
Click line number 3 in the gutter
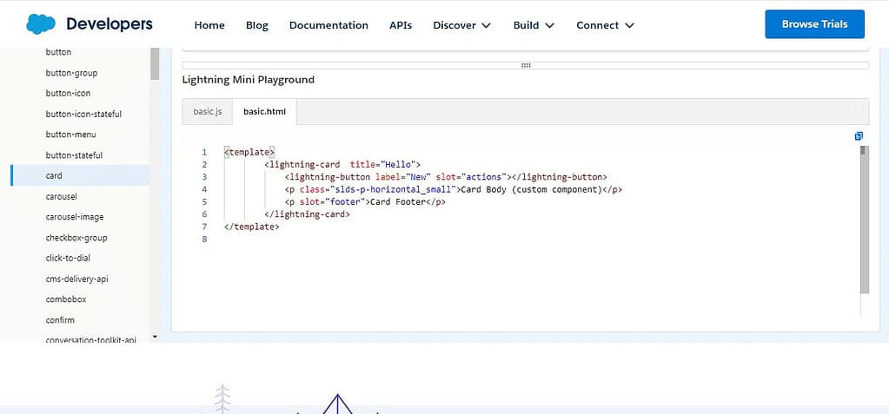point(204,177)
